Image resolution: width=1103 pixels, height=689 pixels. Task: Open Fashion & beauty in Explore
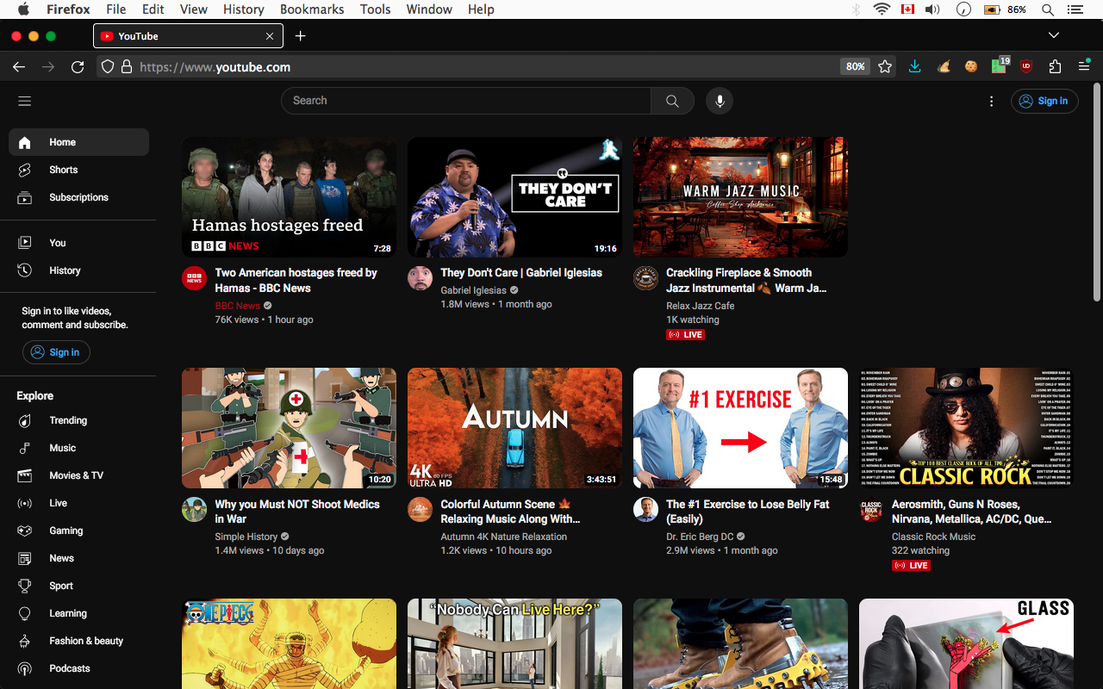click(x=78, y=641)
